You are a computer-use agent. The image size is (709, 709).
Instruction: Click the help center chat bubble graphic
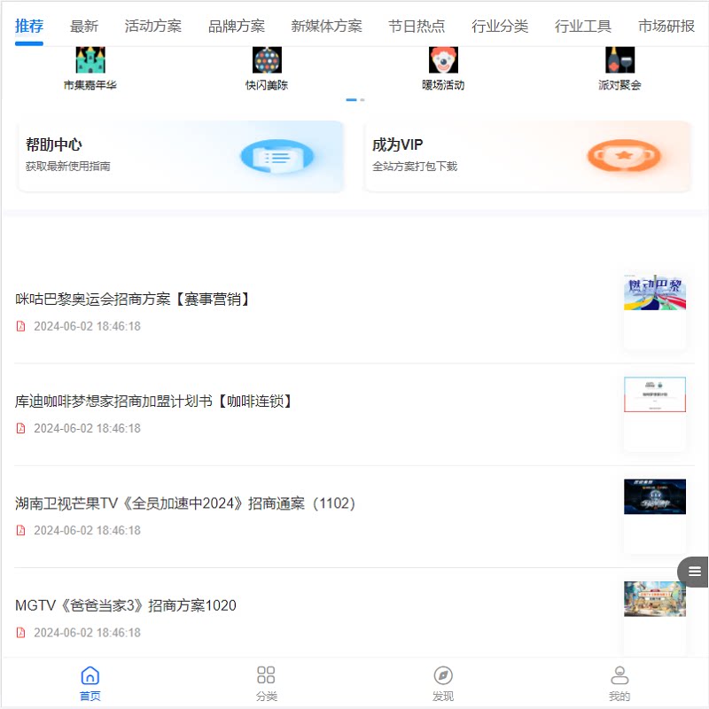277,157
